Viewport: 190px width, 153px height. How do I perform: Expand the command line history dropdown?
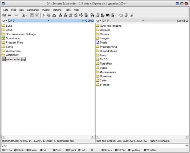tap(186, 146)
